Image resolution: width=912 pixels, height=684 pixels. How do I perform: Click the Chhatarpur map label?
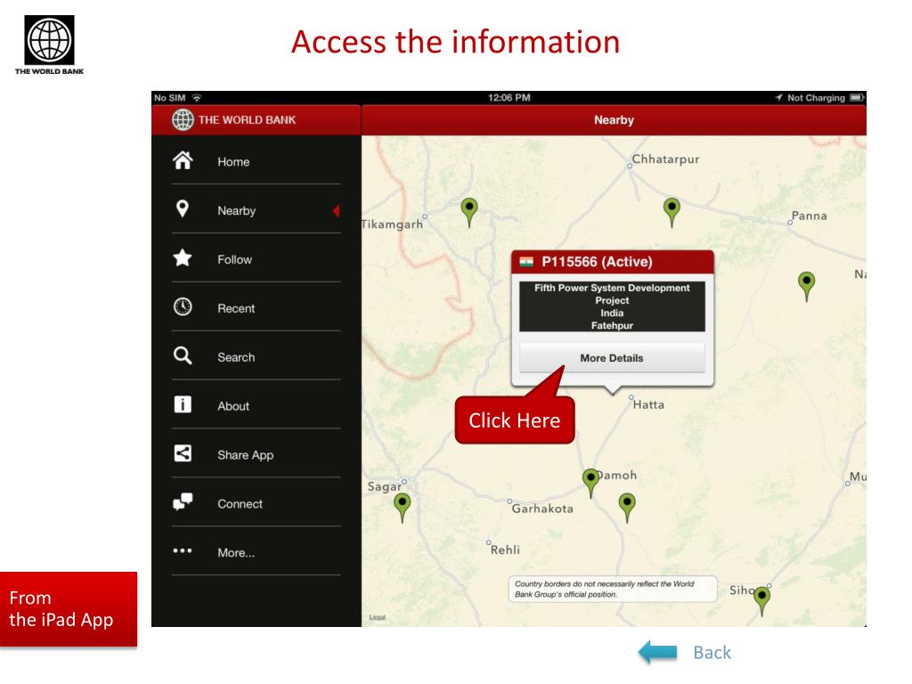click(x=665, y=159)
